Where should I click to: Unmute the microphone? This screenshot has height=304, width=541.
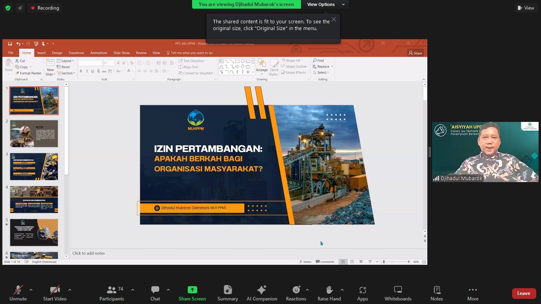pos(18,293)
